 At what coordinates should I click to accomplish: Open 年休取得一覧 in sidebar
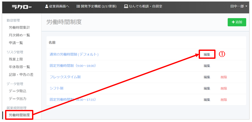[19, 67]
